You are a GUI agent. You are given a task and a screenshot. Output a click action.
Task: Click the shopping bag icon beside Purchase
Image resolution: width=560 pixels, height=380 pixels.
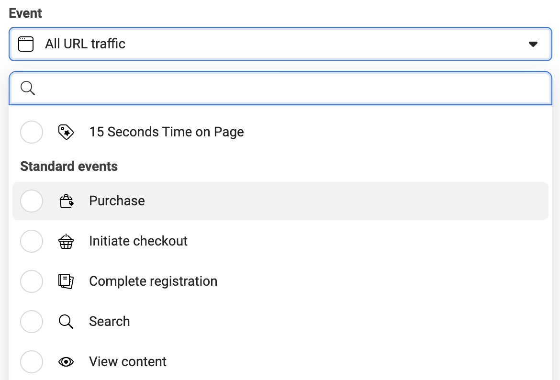click(x=66, y=201)
